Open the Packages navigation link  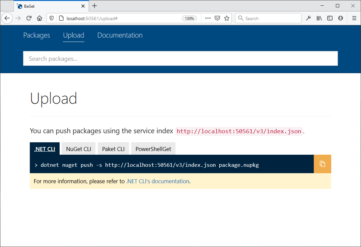point(37,35)
